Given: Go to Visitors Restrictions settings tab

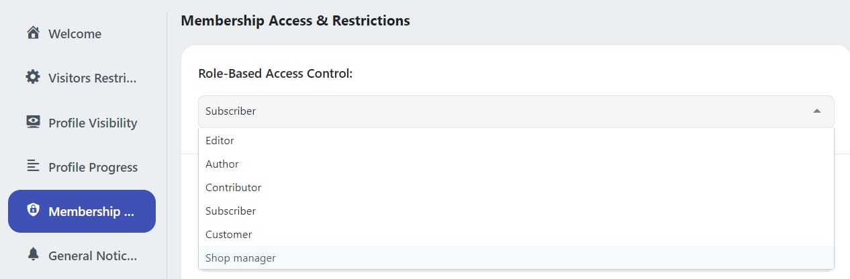Looking at the screenshot, I should [x=92, y=78].
